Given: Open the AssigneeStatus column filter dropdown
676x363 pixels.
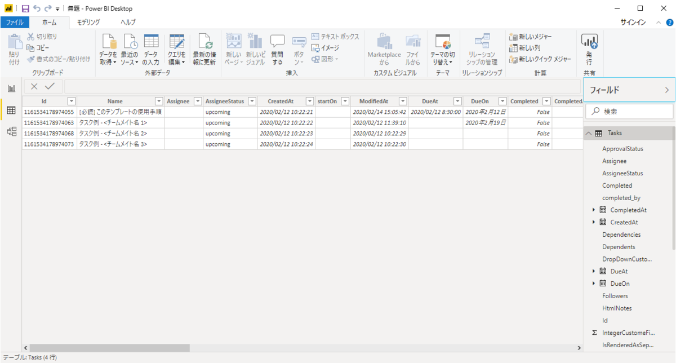Looking at the screenshot, I should tap(252, 101).
